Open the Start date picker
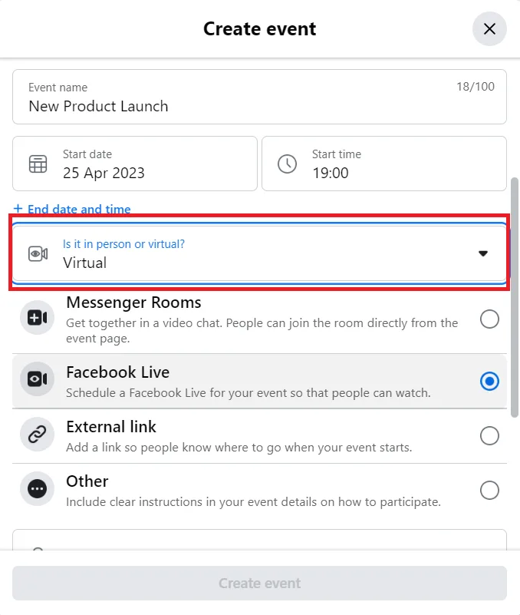This screenshot has height=615, width=520. point(135,164)
